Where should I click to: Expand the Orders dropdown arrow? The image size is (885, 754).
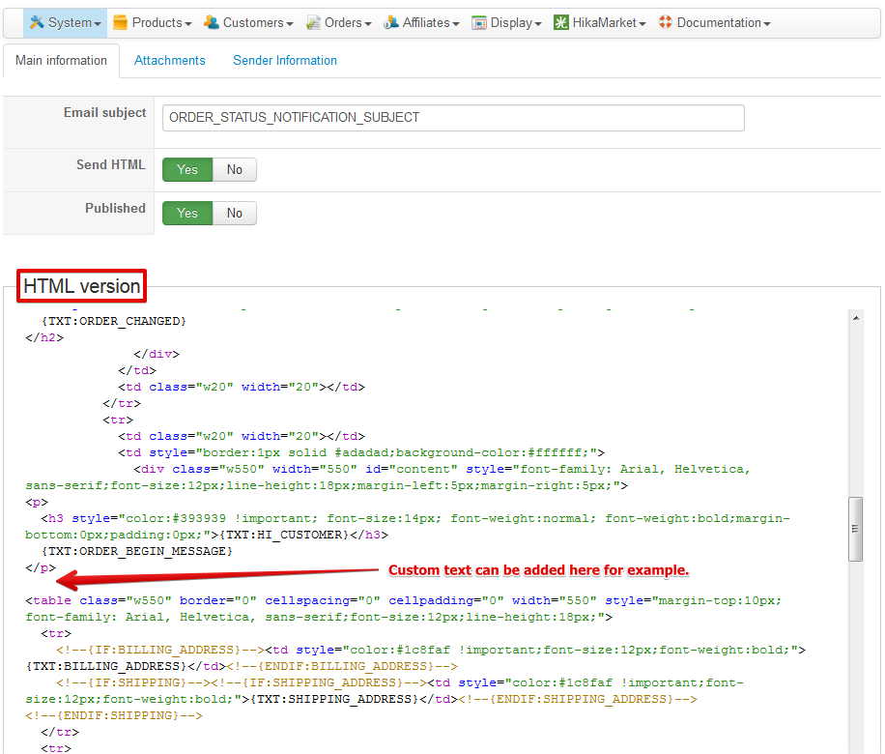(x=368, y=23)
